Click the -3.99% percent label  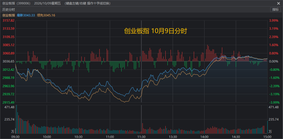tap(274, 102)
